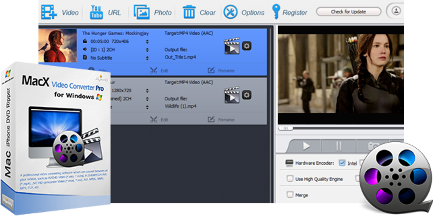Viewport: 433px width, 216px height.
Task: Click 'Target:MP4 Video (AAC)' on Wildlife item
Action: (x=188, y=82)
